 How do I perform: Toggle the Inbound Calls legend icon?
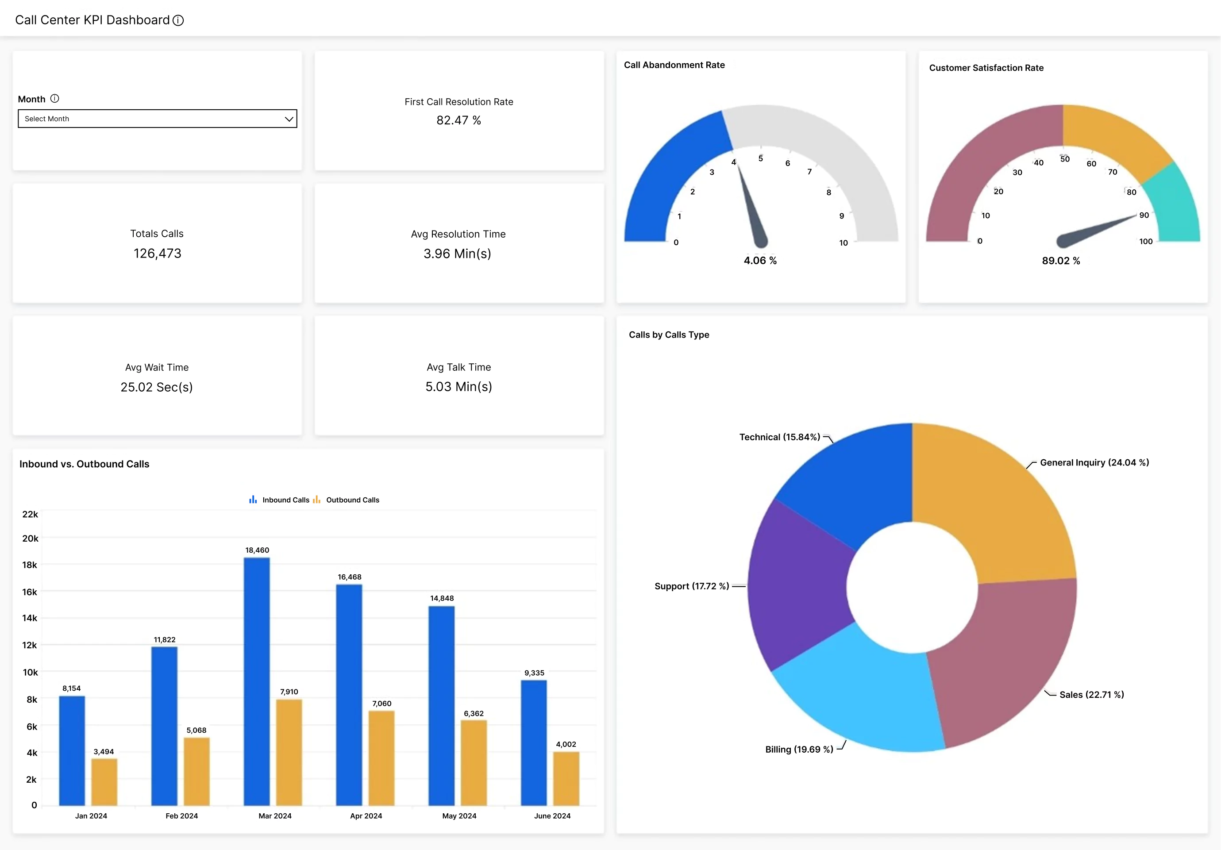[x=253, y=500]
